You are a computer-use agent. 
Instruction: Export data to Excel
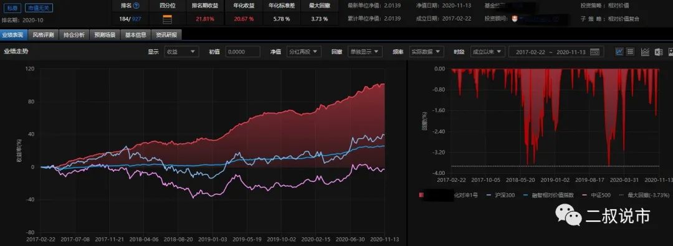(659, 52)
